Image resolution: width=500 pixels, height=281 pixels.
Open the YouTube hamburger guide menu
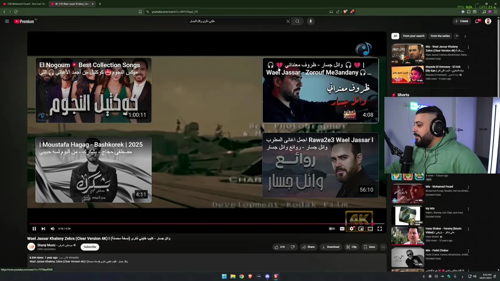pyautogui.click(x=7, y=21)
